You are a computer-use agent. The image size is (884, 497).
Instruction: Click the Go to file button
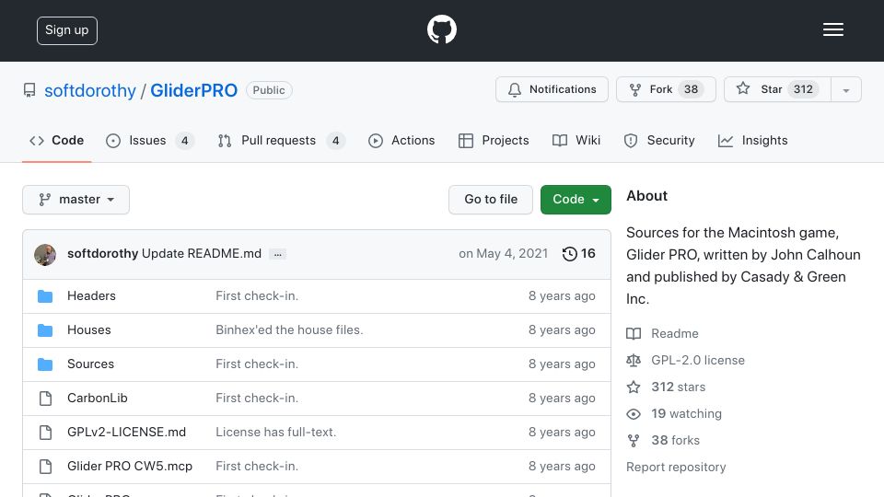pos(491,200)
